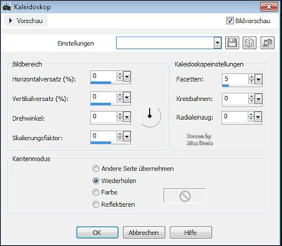Toggle the Bildvorschau checkbox
The width and height of the screenshot is (282, 246).
click(x=230, y=21)
